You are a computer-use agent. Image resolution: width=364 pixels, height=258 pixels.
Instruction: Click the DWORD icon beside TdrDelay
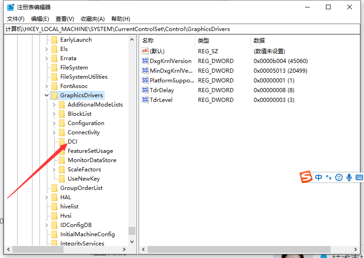[x=145, y=90]
